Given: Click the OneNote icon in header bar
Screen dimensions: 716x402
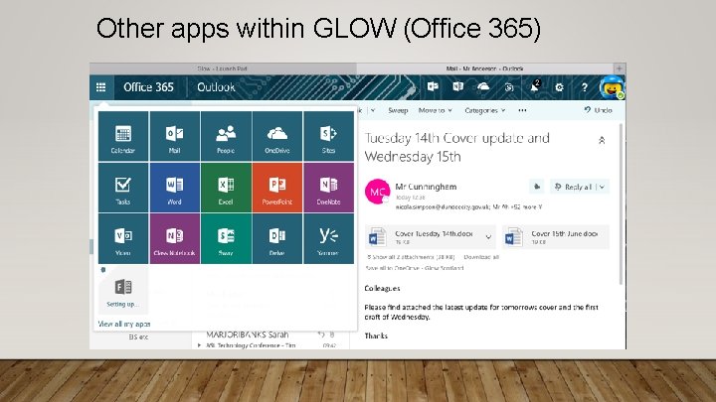Looking at the screenshot, I should tap(457, 86).
